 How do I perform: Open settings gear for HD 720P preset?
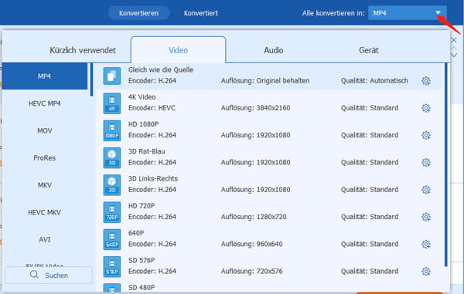[x=426, y=217]
